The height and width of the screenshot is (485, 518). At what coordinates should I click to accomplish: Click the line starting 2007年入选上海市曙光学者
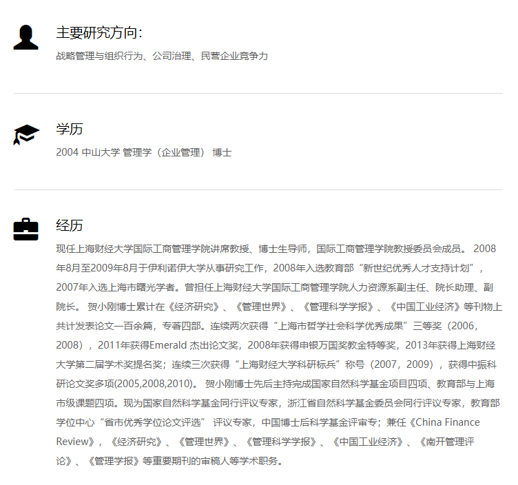pos(274,287)
